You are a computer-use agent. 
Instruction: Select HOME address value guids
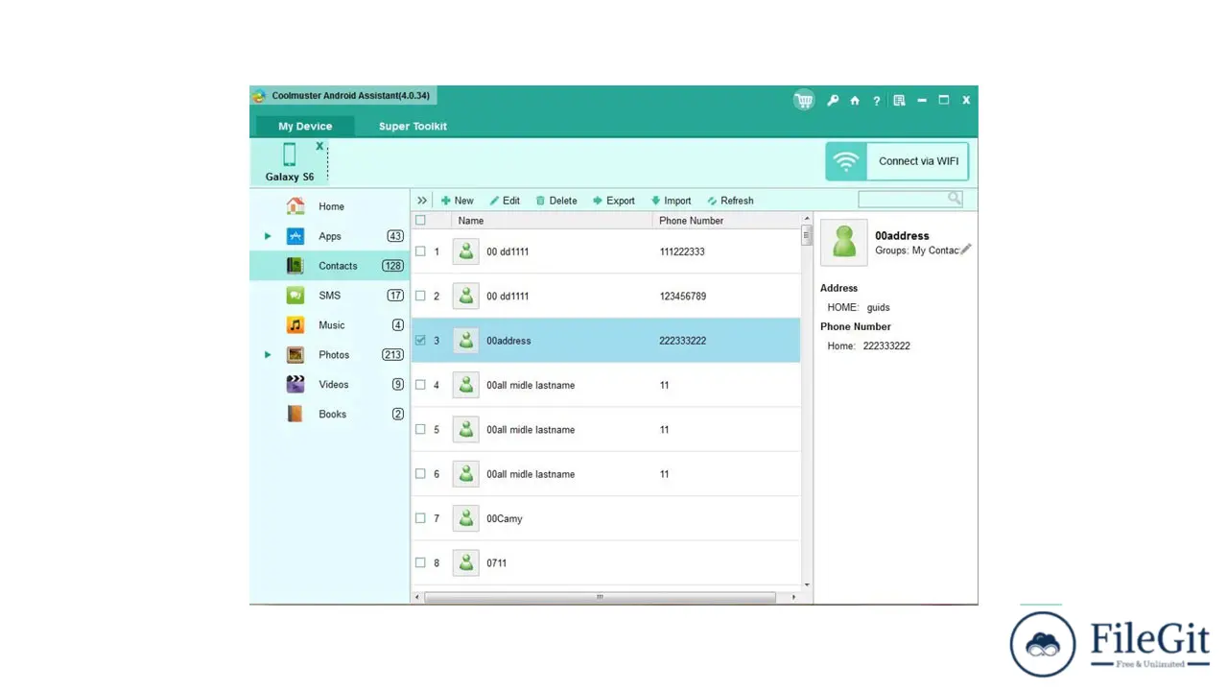pyautogui.click(x=878, y=308)
